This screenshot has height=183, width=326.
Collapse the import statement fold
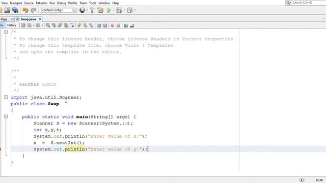coord(6,97)
